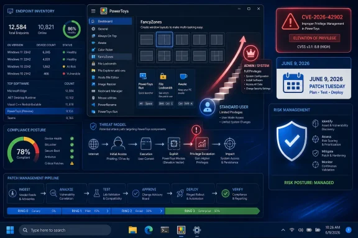The image size is (358, 238).
Task: Open FancyZones in sidebar
Action: (111, 56)
